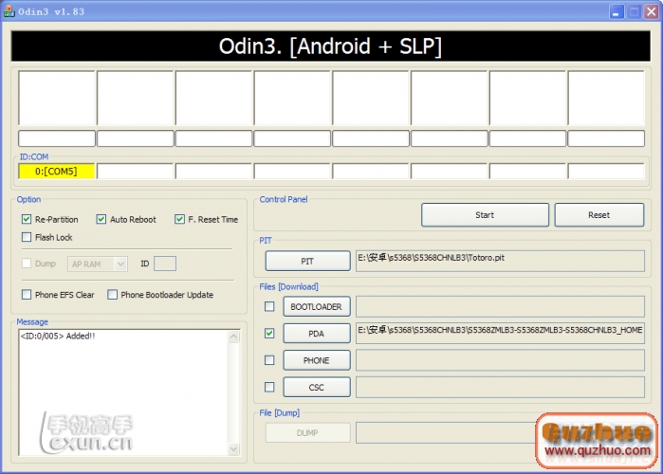This screenshot has height=474, width=663.
Task: Click the message log up scroll arrow
Action: [x=233, y=337]
